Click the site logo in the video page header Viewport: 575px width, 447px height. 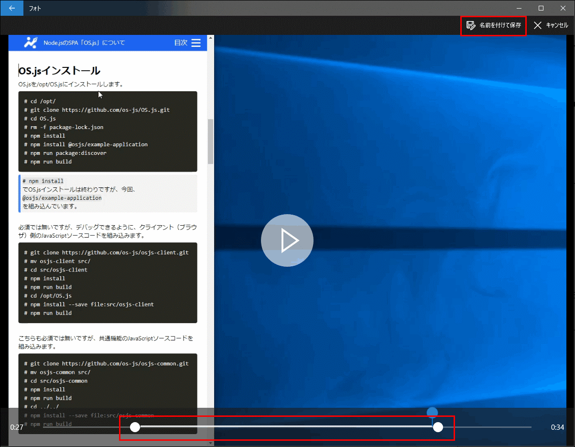click(31, 43)
